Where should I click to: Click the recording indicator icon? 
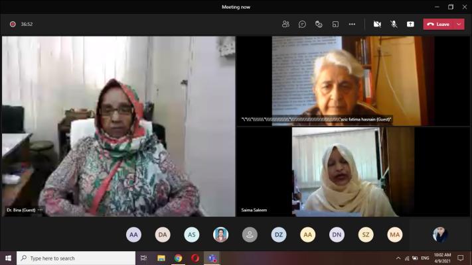coord(13,24)
